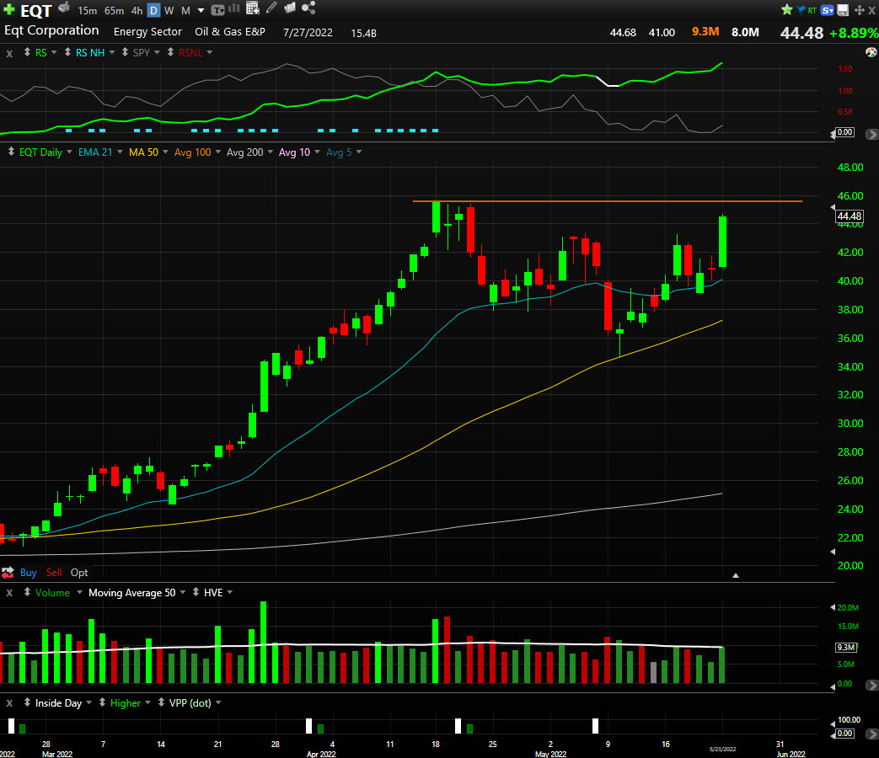Click the blue flag icon
Viewport: 879px width, 758px height.
pos(801,9)
